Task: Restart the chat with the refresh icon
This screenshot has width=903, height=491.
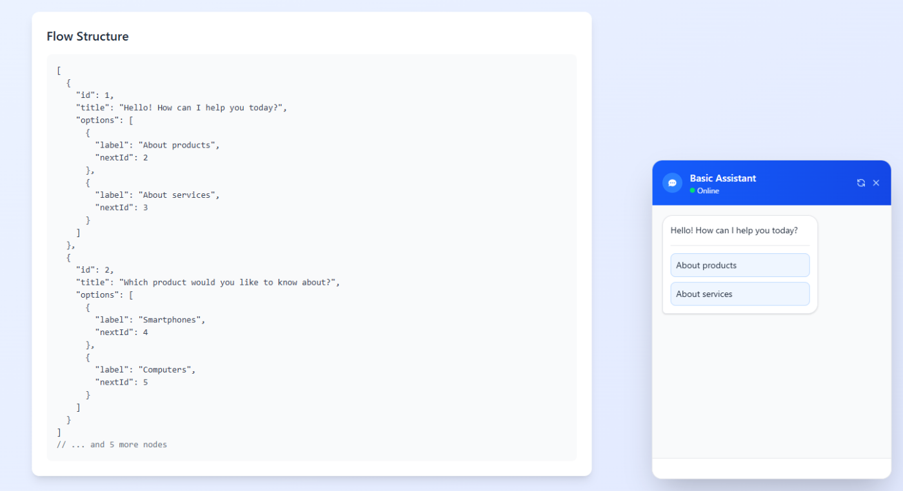Action: click(860, 183)
